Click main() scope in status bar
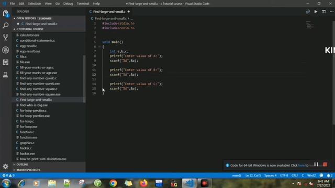The width and height of the screenshot is (335, 188). 236,175
